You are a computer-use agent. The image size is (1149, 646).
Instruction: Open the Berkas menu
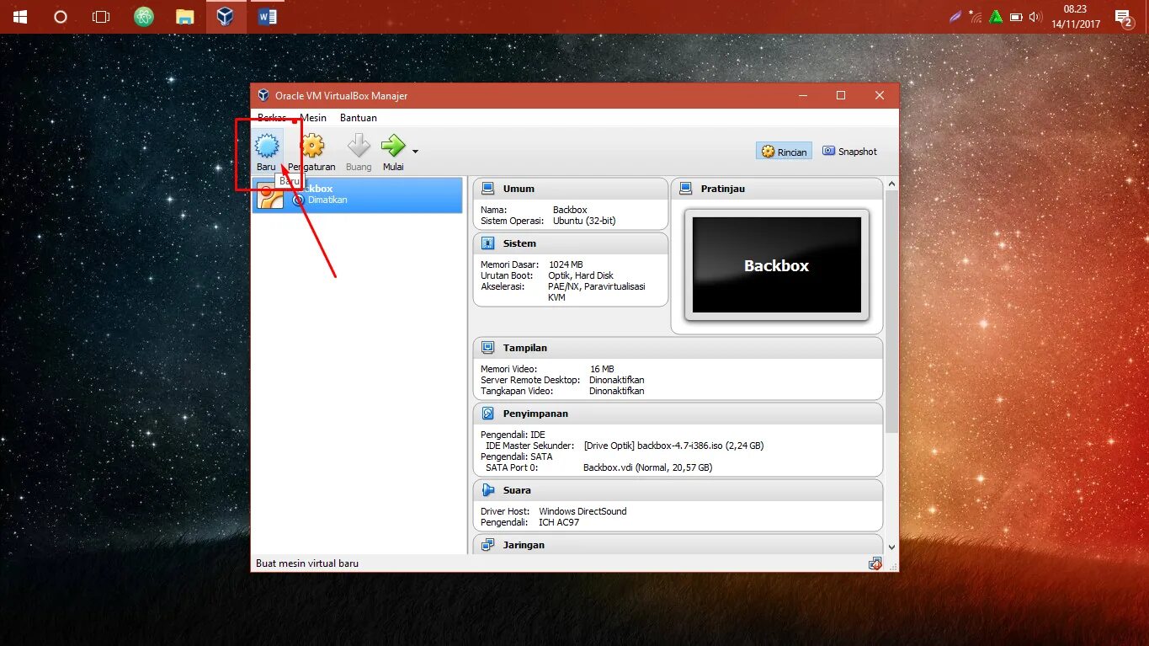pos(272,118)
